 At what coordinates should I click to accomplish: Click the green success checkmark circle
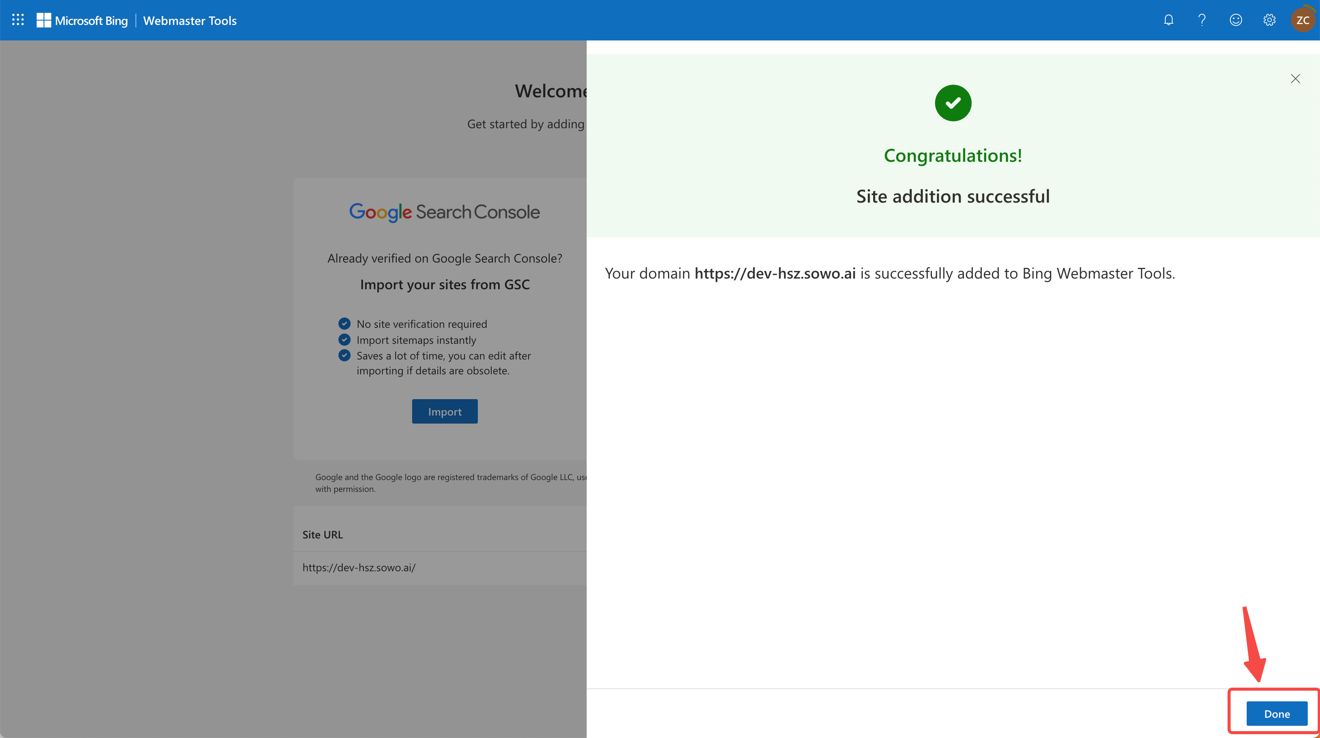[953, 103]
